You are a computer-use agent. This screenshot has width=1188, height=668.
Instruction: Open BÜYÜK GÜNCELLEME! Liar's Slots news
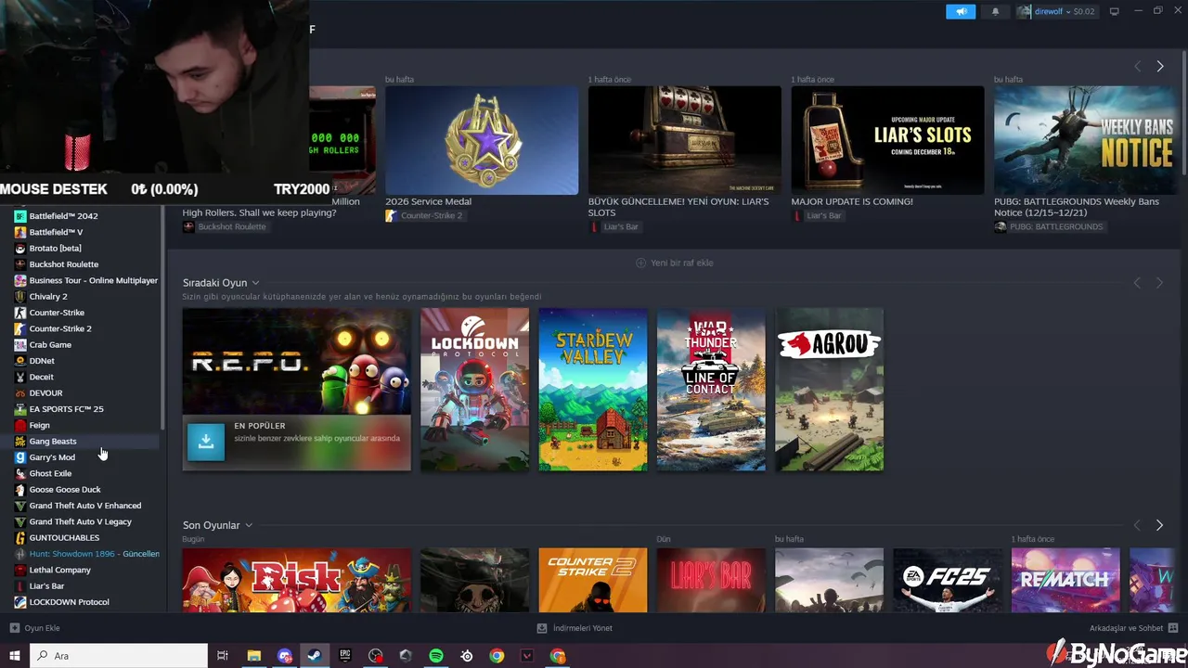click(685, 141)
